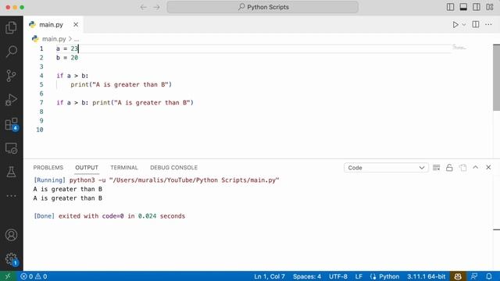Place cursor on line 2 b = 20
Image resolution: width=500 pixels, height=281 pixels.
point(67,58)
